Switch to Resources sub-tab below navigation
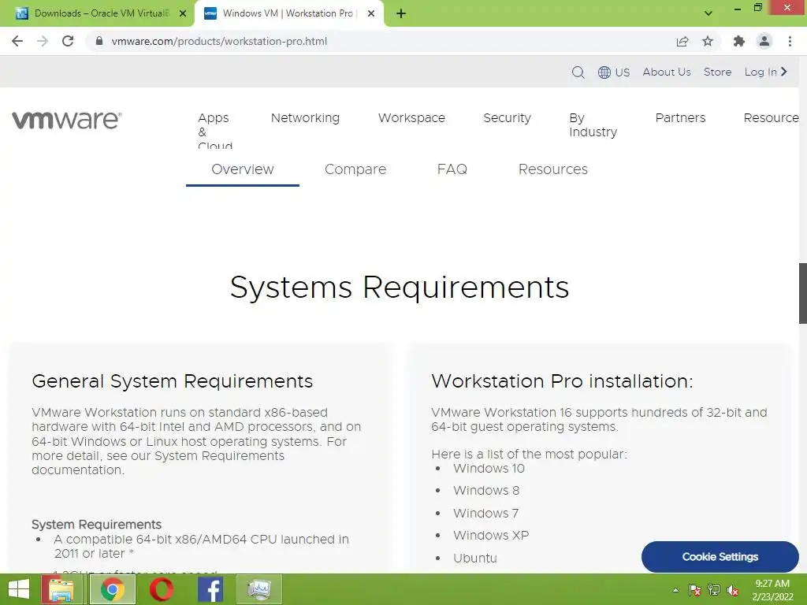 552,169
